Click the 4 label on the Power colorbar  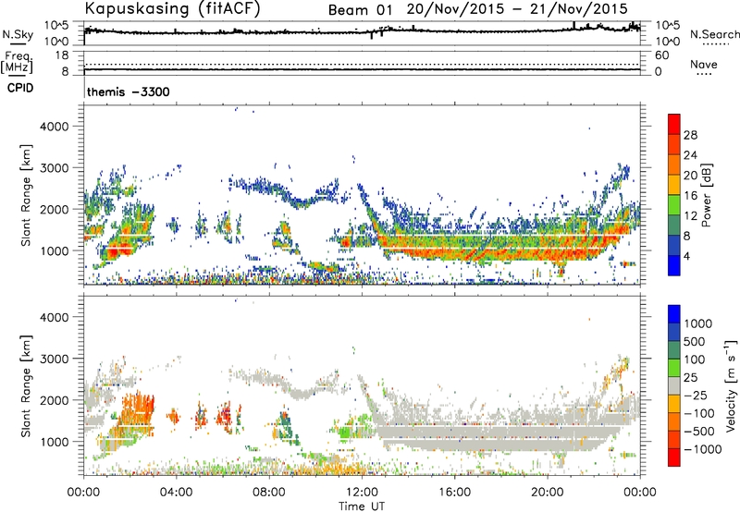tap(687, 257)
